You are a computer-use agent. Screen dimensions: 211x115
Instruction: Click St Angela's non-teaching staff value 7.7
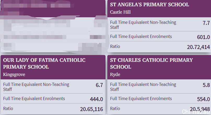click(206, 23)
